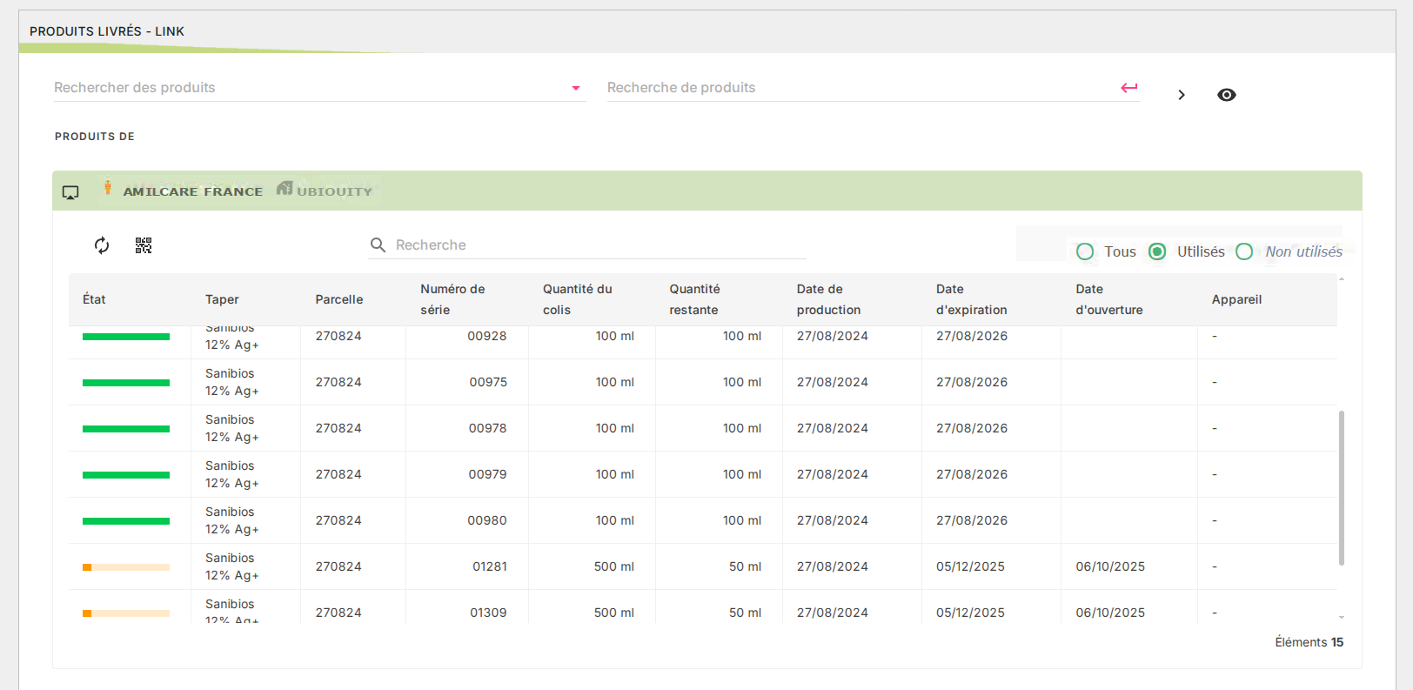
Task: Click the orange progress bar for serial 01281
Action: click(126, 567)
